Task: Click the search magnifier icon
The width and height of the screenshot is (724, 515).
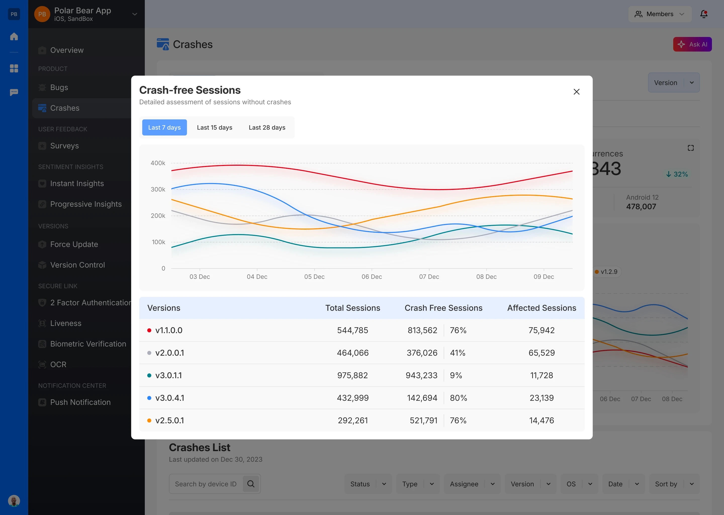Action: (251, 484)
